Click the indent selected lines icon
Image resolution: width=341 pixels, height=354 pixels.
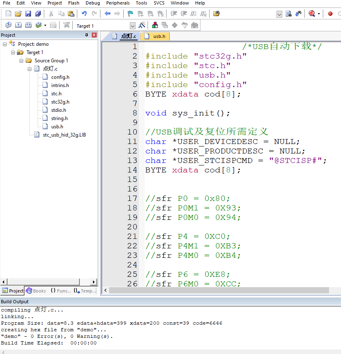pos(174,14)
